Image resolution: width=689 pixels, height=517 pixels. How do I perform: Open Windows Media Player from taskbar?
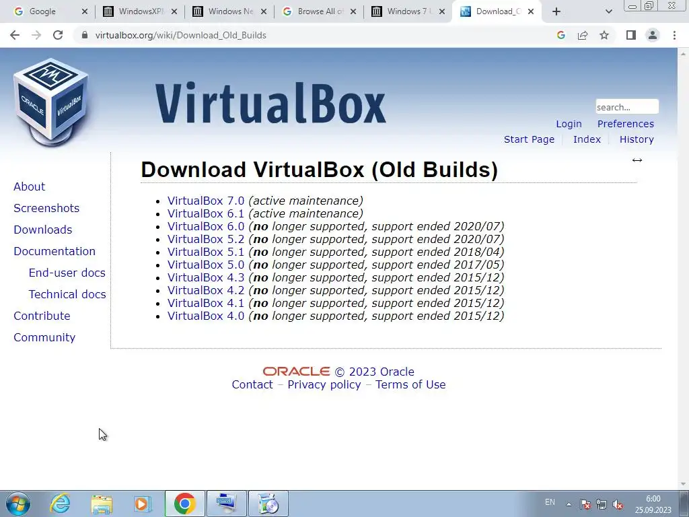pos(143,504)
